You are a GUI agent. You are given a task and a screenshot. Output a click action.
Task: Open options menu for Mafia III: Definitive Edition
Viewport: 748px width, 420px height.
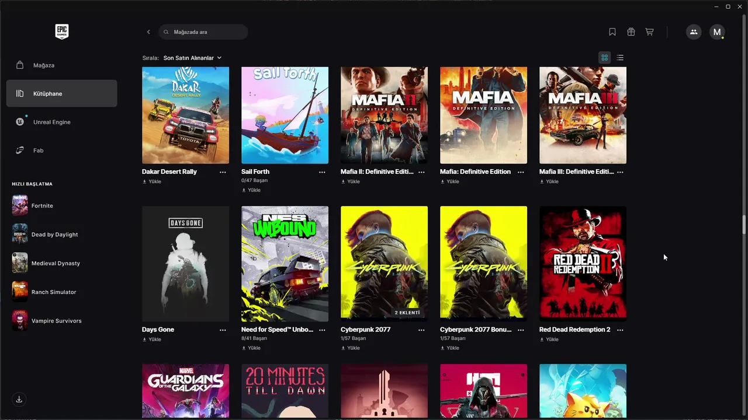click(620, 172)
